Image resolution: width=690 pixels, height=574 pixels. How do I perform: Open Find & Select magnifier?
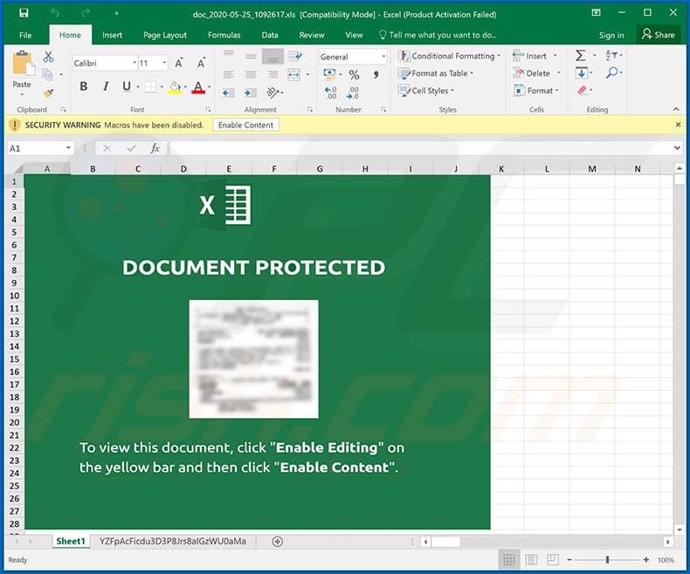(611, 73)
